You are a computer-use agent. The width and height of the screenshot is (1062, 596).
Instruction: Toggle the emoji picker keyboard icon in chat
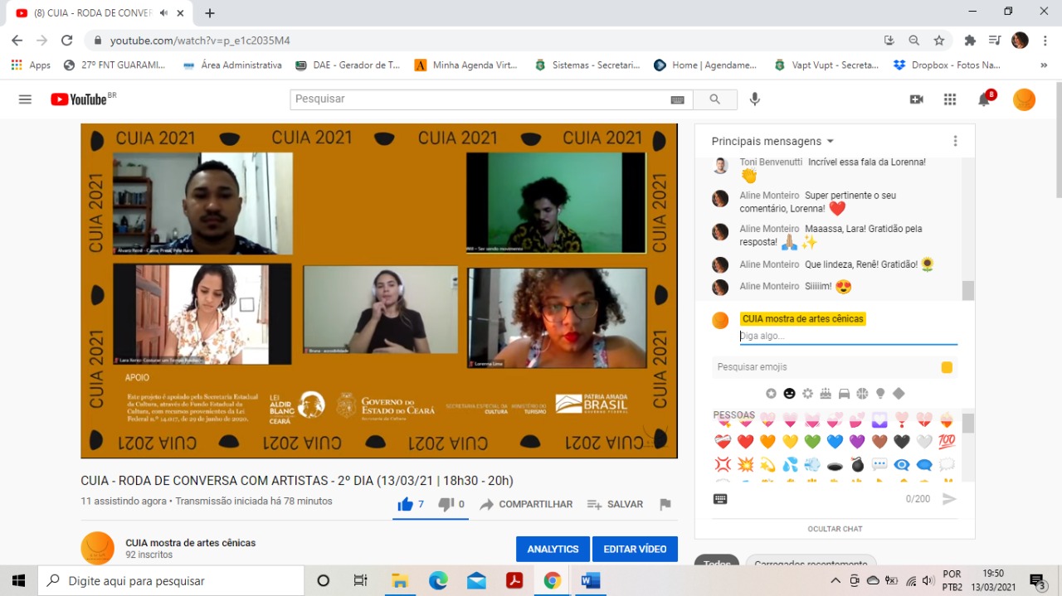(720, 499)
